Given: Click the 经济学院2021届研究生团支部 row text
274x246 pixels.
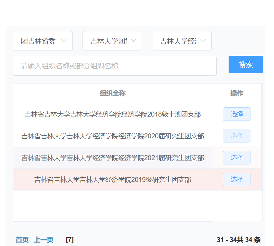Looking at the screenshot, I should (113, 158).
